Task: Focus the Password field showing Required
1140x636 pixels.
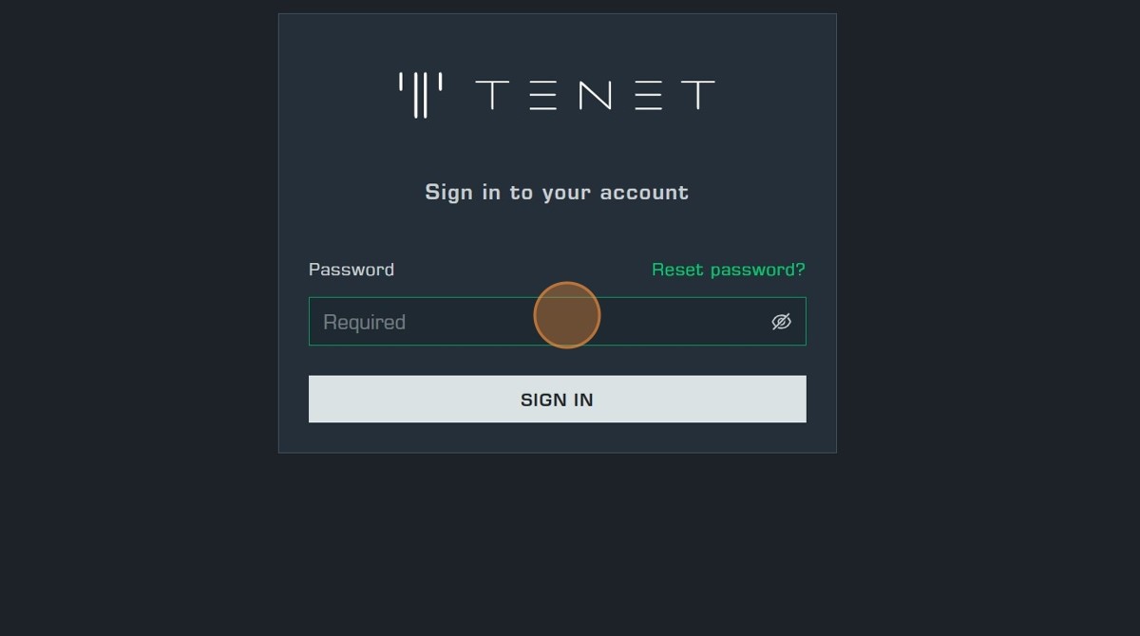Action: coord(558,322)
